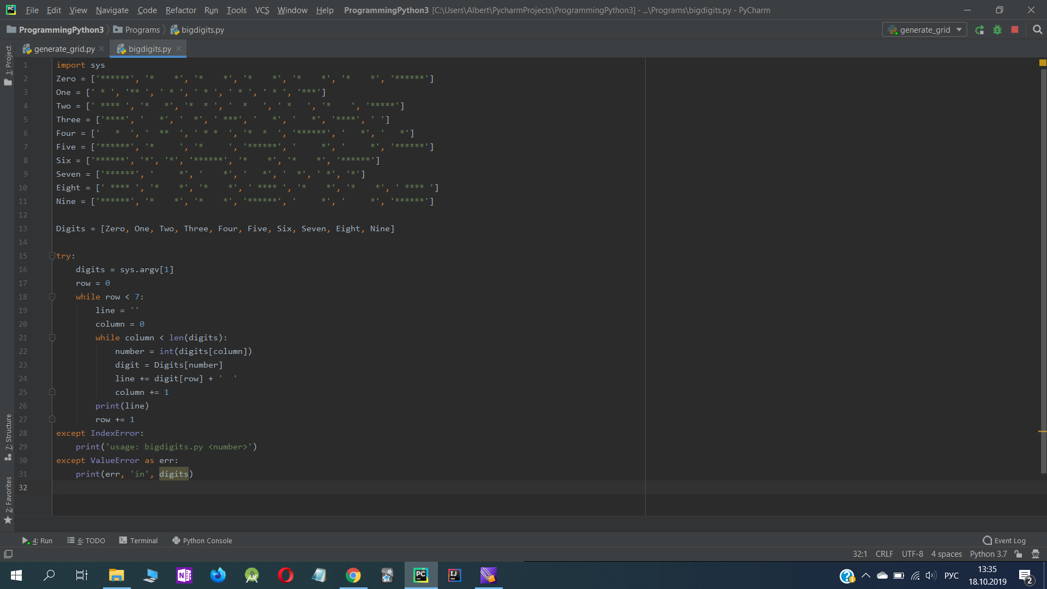Open the Refactor menu

(181, 10)
